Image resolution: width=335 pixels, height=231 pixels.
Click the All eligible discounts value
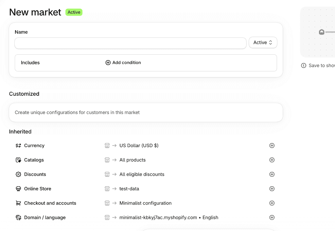tap(142, 174)
